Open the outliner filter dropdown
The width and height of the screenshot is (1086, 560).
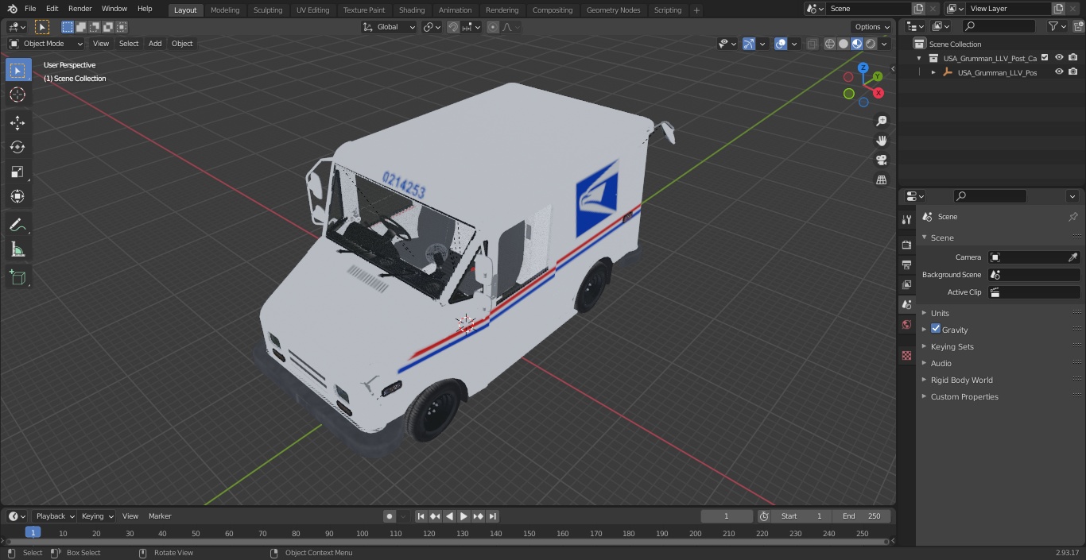(x=1057, y=26)
